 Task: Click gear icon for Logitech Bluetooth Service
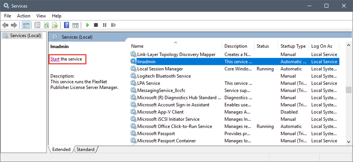point(134,76)
